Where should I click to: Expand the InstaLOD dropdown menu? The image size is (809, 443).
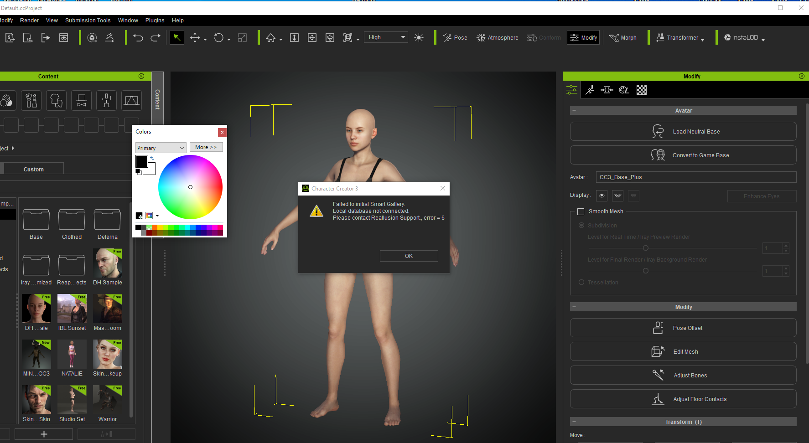pyautogui.click(x=763, y=40)
